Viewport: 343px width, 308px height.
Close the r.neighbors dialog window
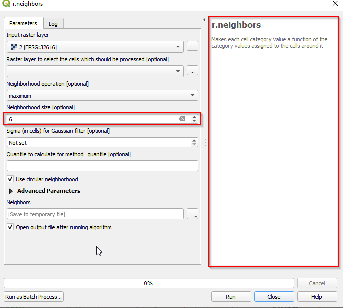(x=335, y=3)
